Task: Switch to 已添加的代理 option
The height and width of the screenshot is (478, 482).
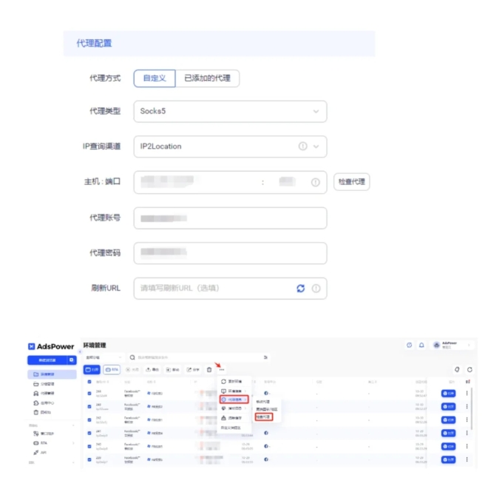Action: coord(207,78)
